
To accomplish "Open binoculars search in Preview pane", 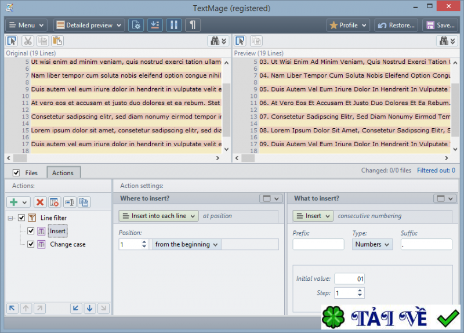I will [447, 41].
